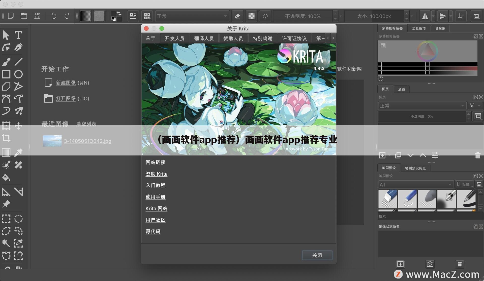The image size is (484, 281).
Task: Redo the last action
Action: point(67,16)
